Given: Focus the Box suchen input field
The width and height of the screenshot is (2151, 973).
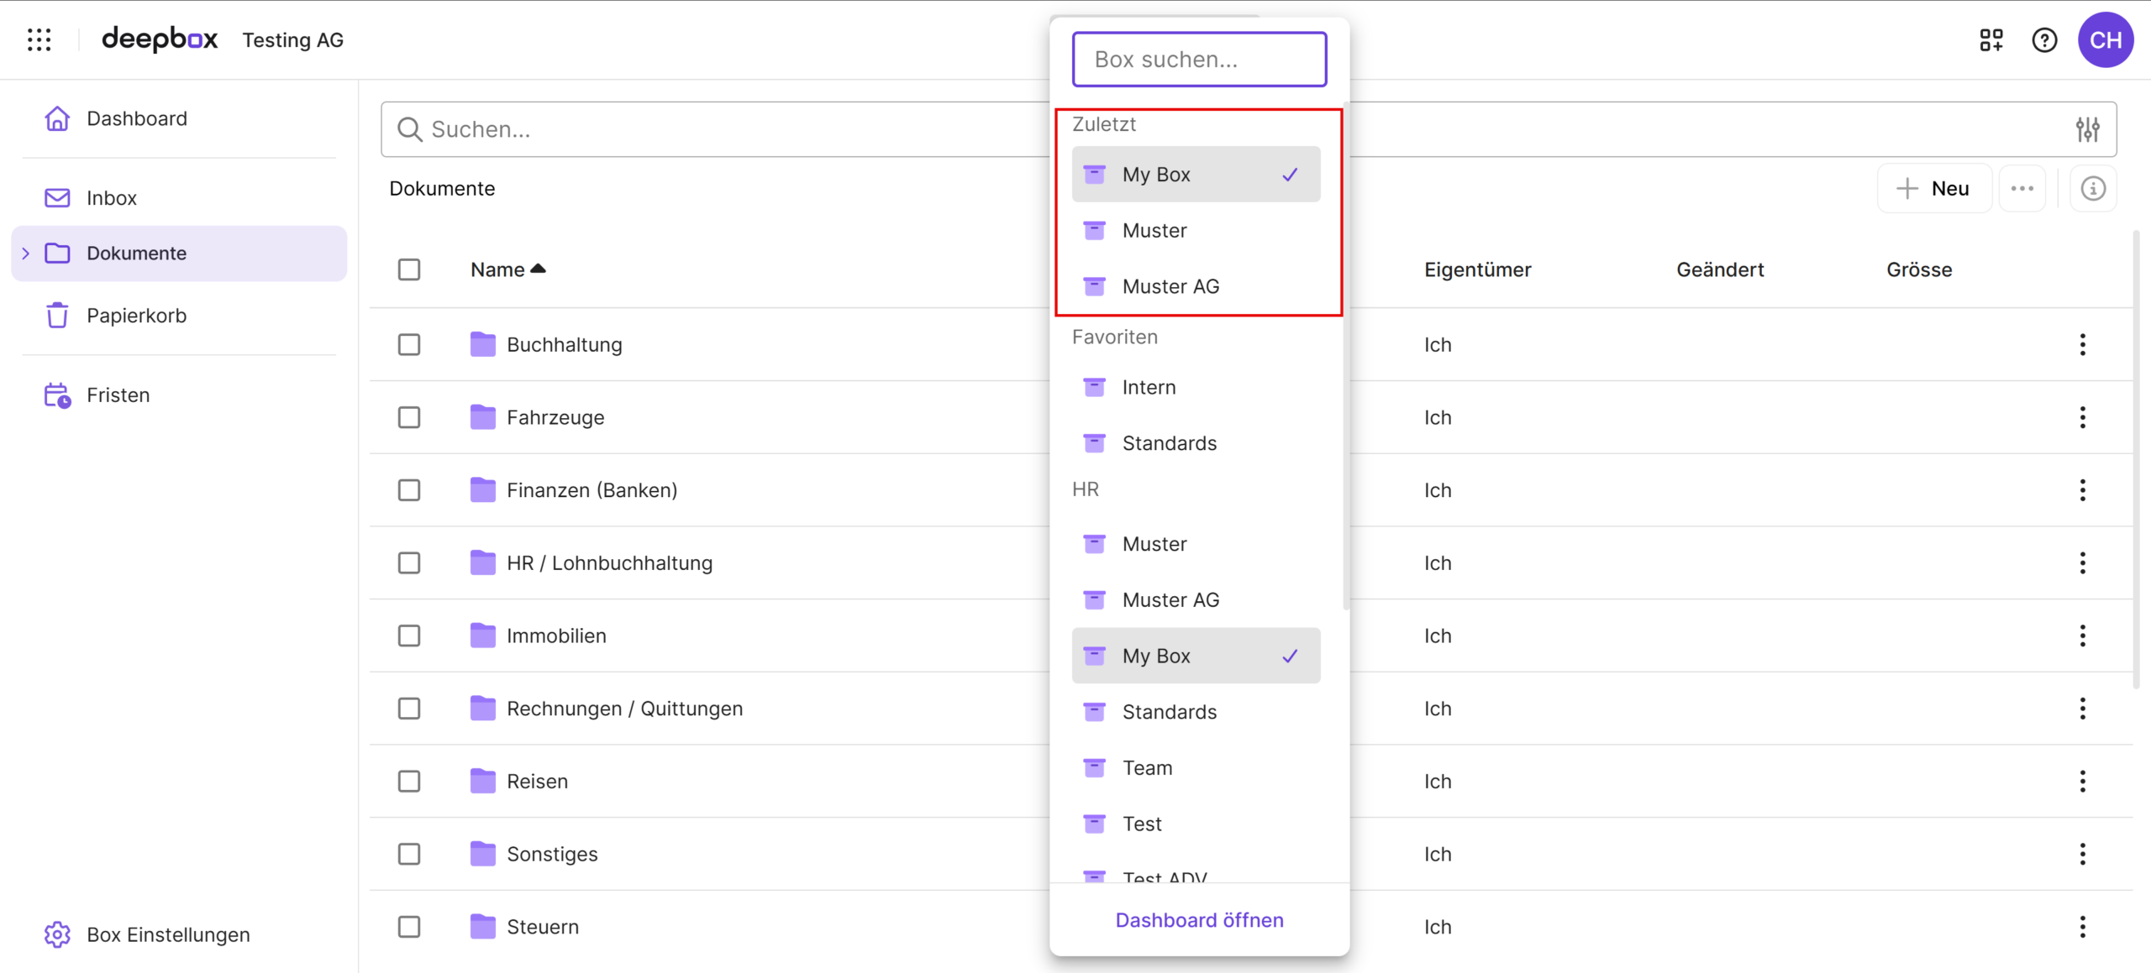Looking at the screenshot, I should [x=1199, y=60].
